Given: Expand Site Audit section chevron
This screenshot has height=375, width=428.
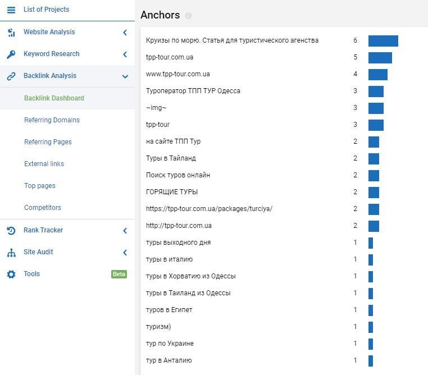Looking at the screenshot, I should (125, 253).
